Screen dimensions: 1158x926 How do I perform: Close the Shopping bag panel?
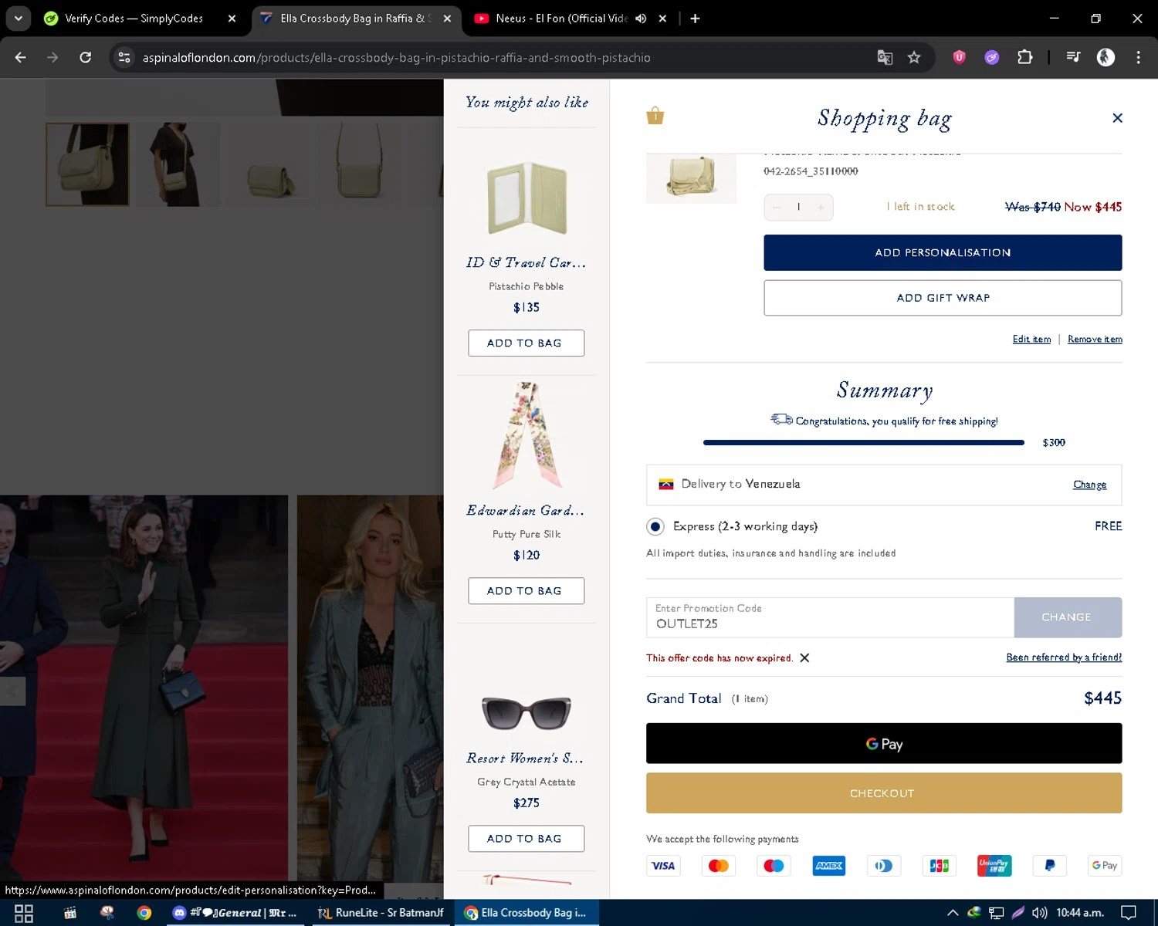coord(1117,118)
